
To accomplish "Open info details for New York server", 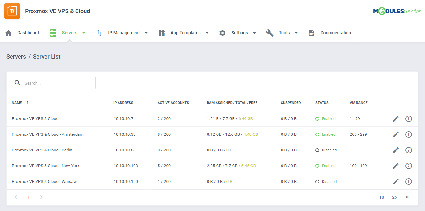I will click(408, 166).
